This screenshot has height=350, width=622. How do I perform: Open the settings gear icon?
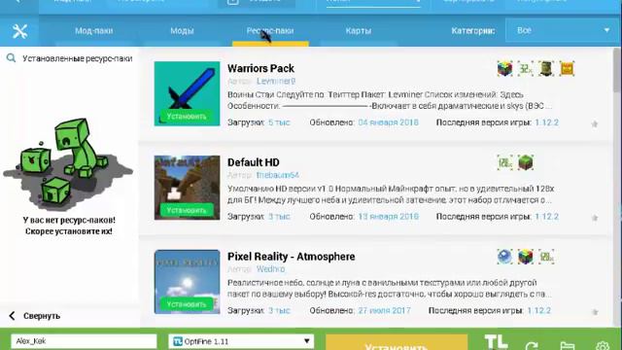(603, 346)
